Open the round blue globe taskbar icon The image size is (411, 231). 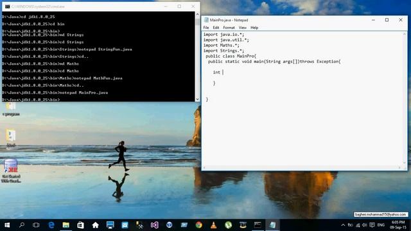[x=170, y=225]
